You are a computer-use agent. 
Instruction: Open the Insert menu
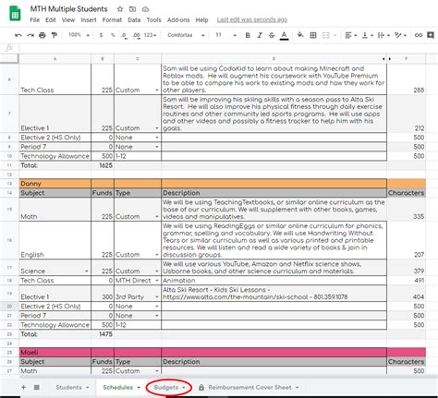pyautogui.click(x=89, y=20)
